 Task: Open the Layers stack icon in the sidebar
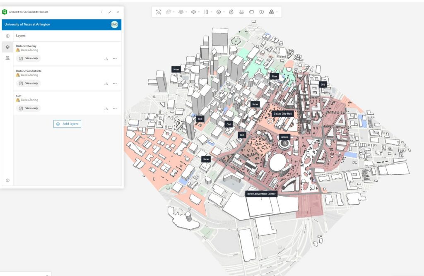[x=7, y=47]
